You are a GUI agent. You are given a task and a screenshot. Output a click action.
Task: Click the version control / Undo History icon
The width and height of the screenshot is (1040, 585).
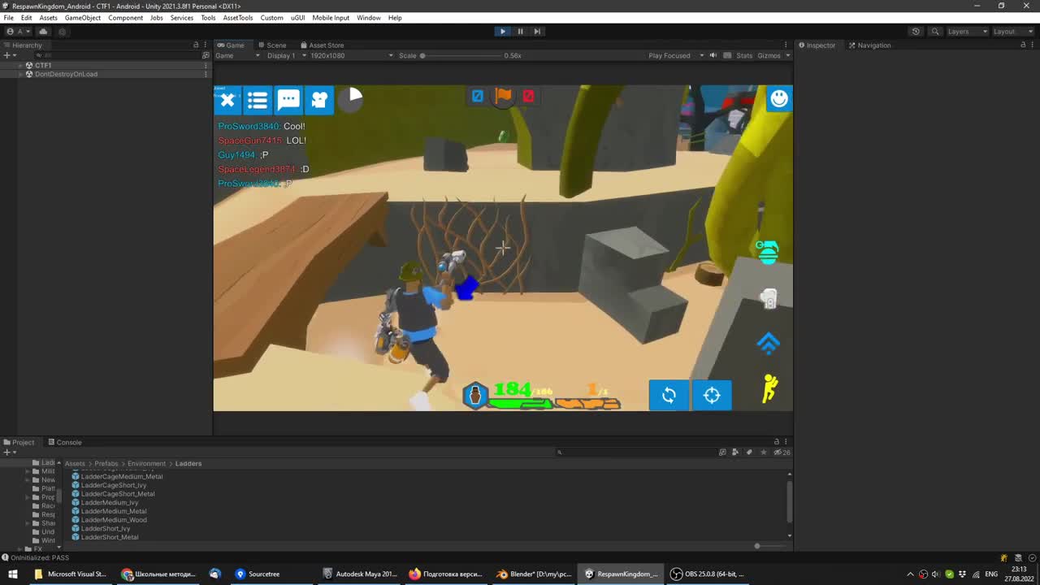(x=916, y=31)
